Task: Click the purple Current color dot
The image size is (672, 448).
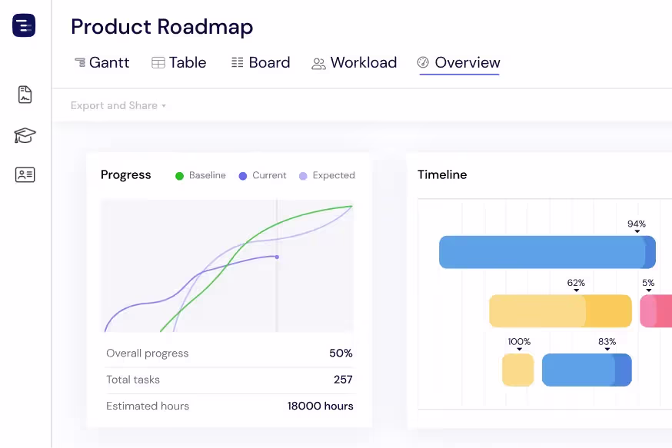Action: pyautogui.click(x=242, y=176)
